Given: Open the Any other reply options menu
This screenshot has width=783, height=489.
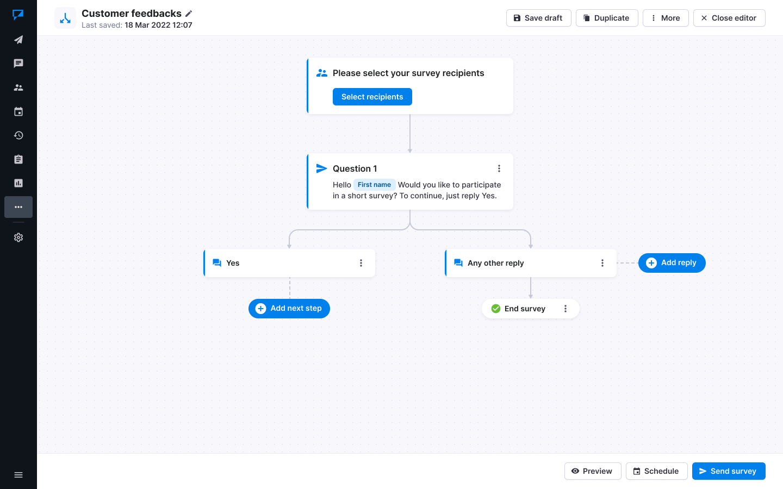Looking at the screenshot, I should [x=602, y=262].
